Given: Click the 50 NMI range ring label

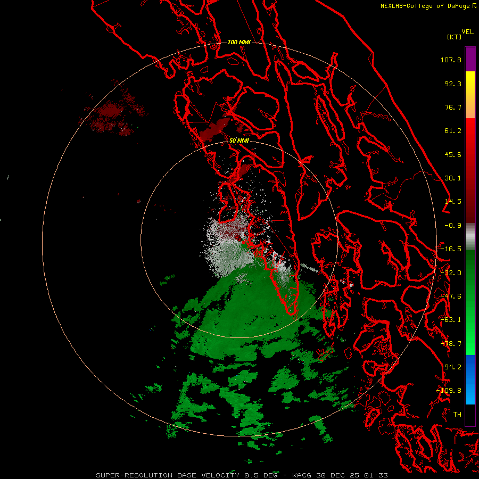Looking at the screenshot, I should tap(239, 141).
